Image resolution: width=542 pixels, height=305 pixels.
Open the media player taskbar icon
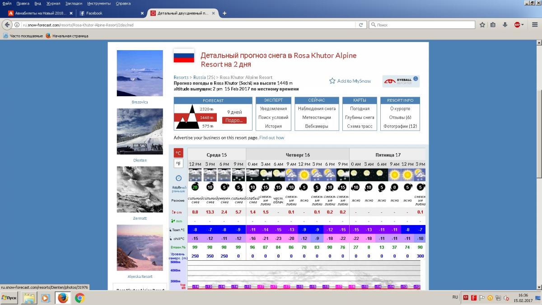click(45, 298)
